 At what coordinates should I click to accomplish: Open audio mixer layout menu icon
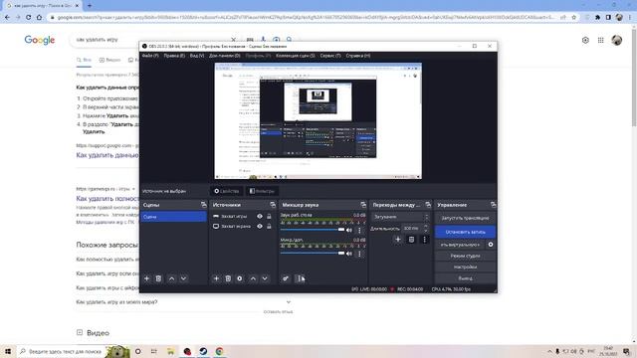[x=301, y=278]
